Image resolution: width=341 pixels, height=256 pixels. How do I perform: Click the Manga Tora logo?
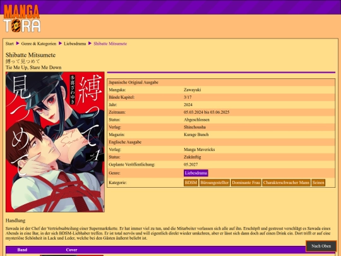(21, 18)
